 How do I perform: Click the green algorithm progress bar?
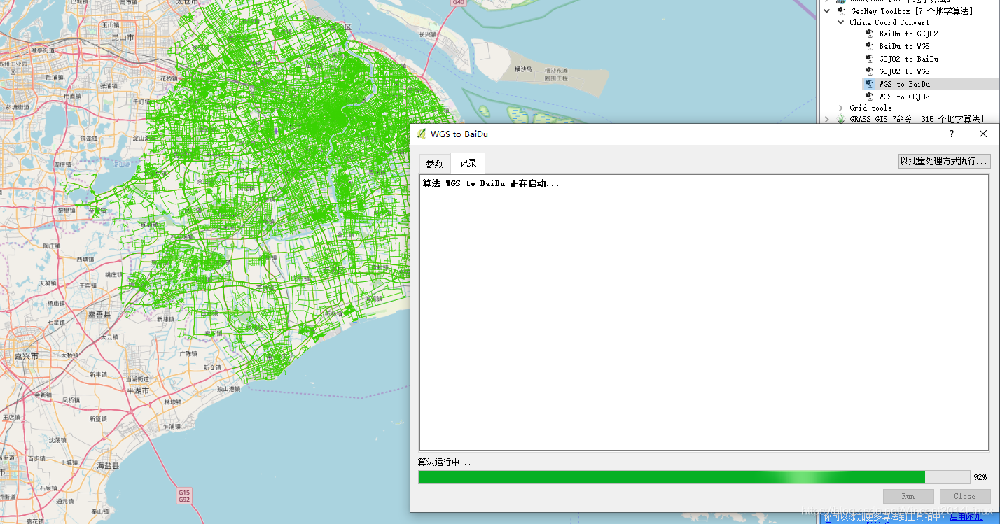[694, 477]
